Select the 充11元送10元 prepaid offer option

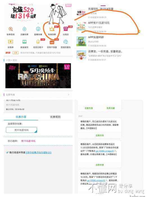(21, 130)
